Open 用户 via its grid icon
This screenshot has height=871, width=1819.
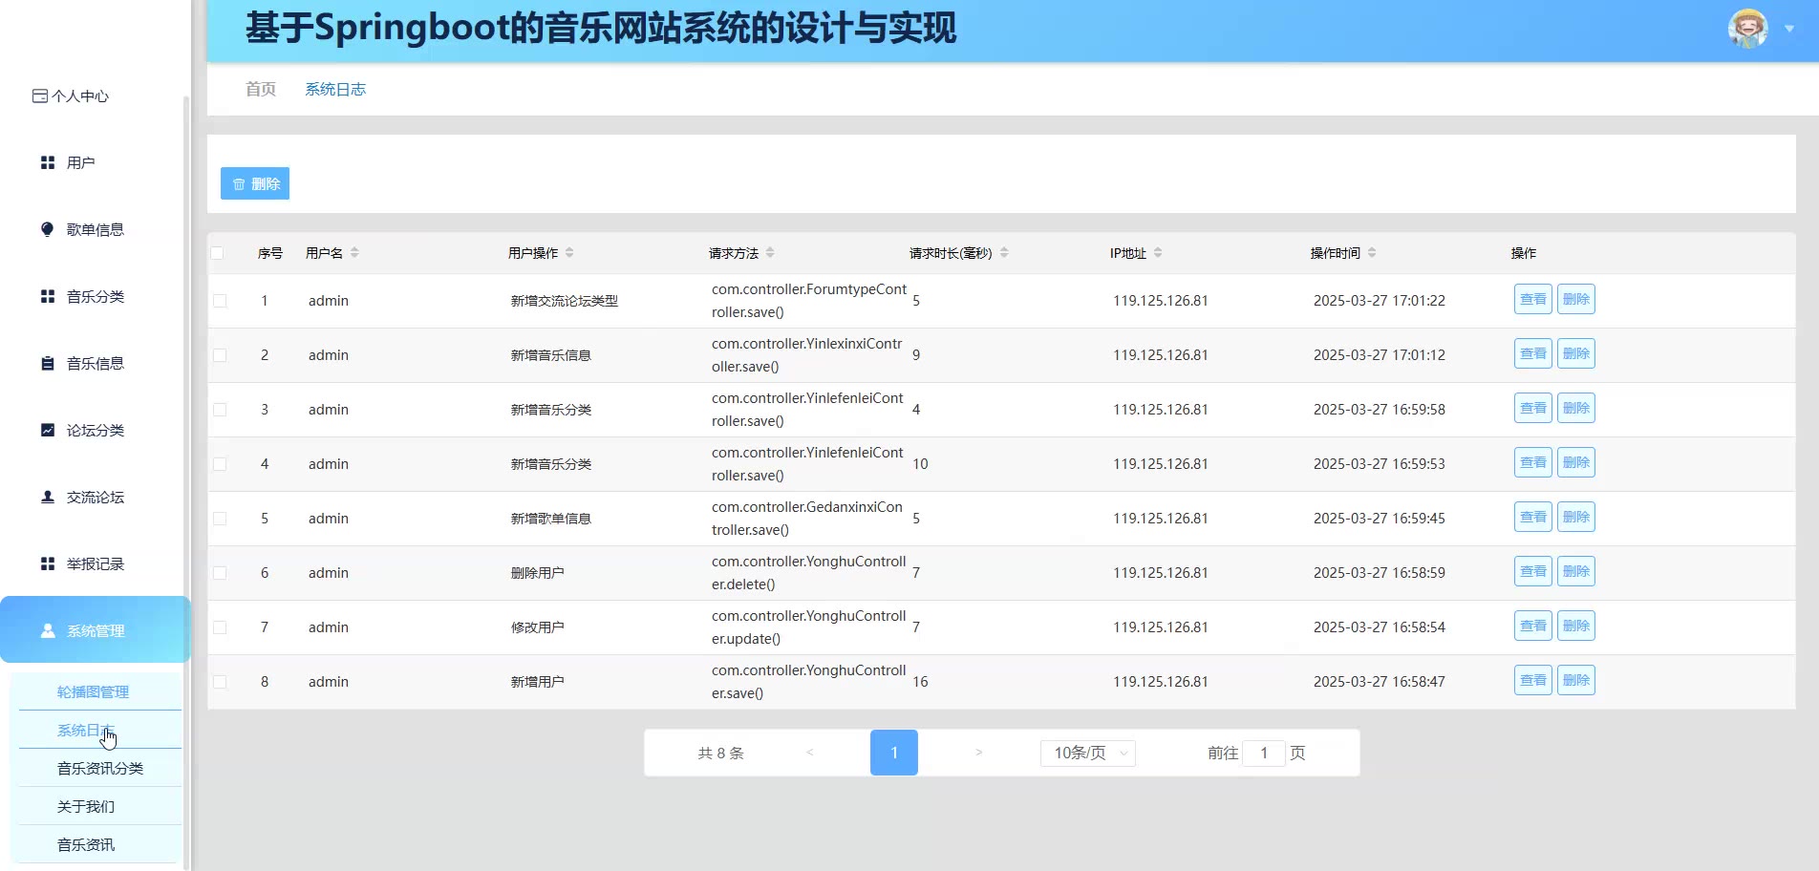pyautogui.click(x=47, y=163)
